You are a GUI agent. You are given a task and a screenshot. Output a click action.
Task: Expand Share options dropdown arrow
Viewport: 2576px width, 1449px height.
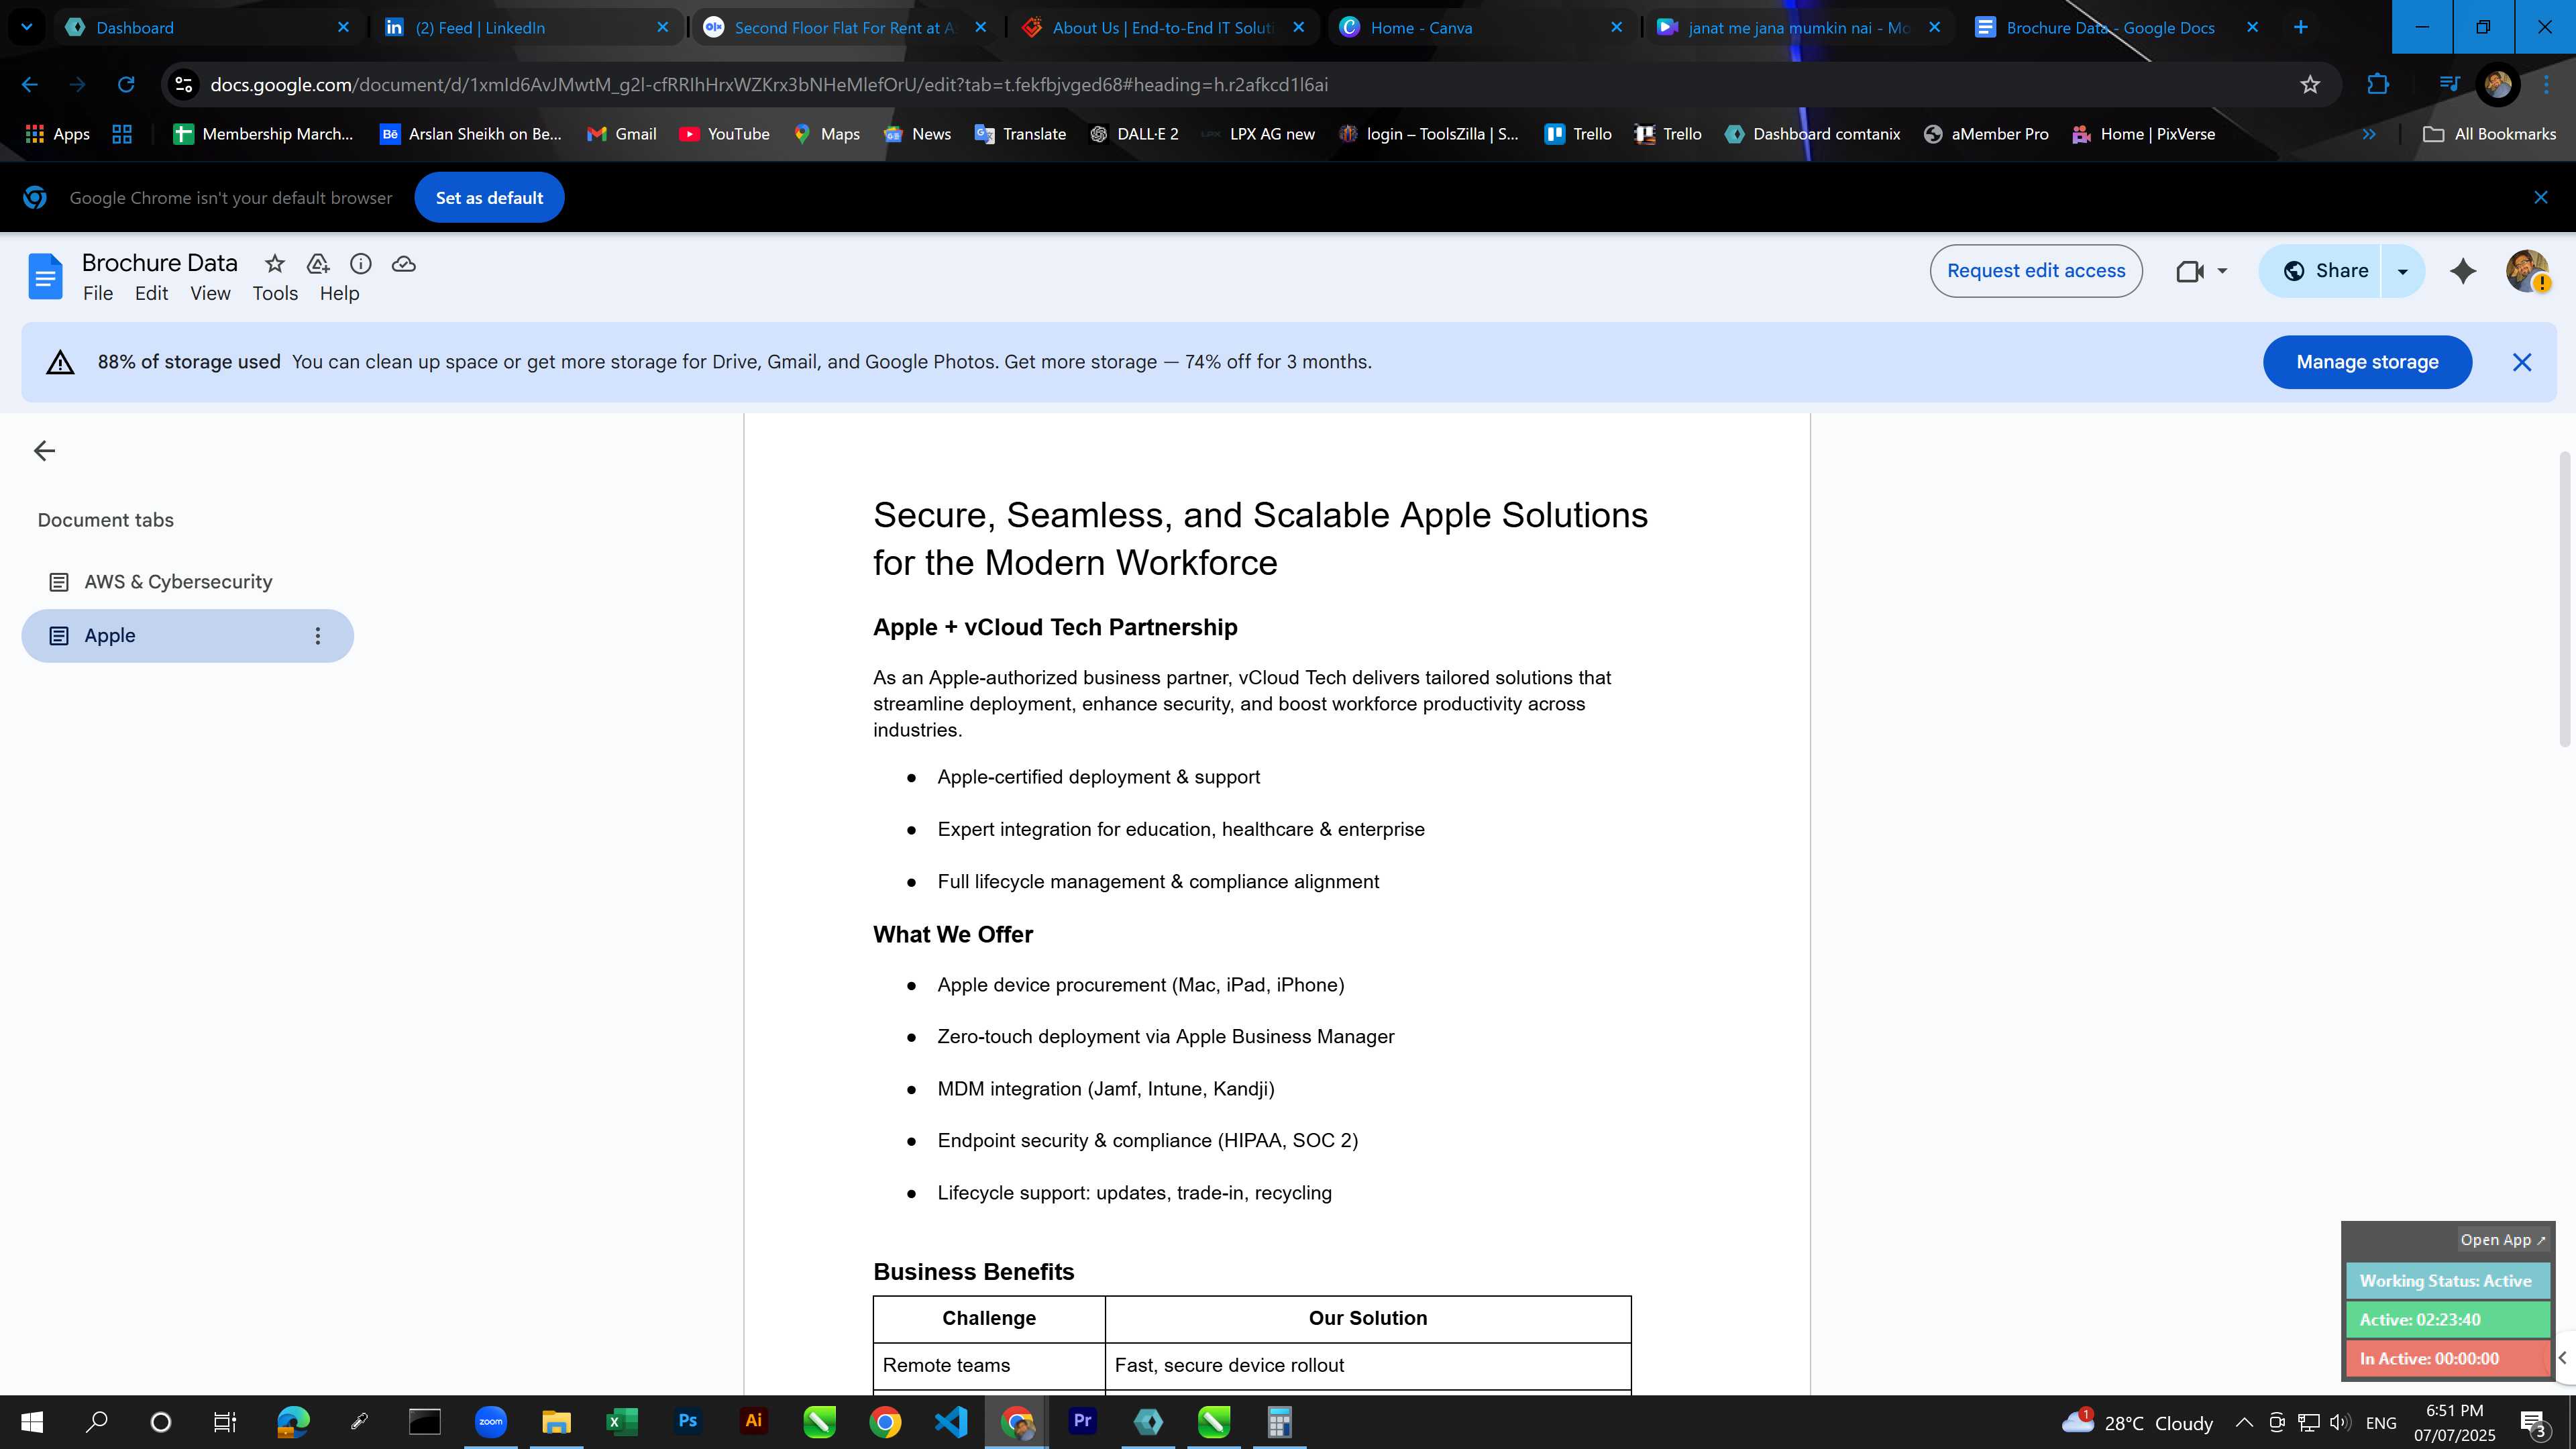pyautogui.click(x=2403, y=271)
